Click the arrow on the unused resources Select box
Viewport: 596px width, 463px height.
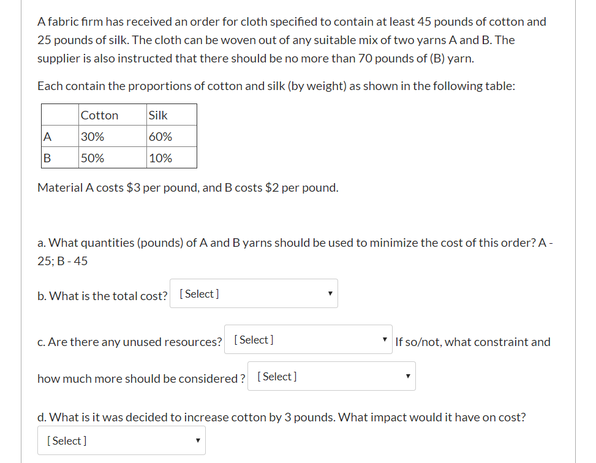(x=384, y=339)
